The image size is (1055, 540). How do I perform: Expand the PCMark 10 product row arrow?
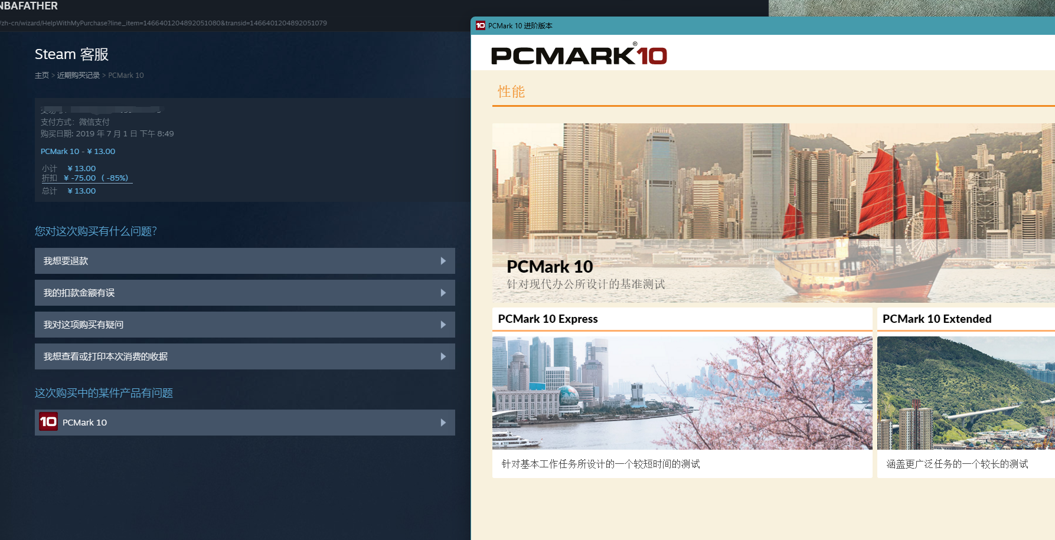coord(443,423)
